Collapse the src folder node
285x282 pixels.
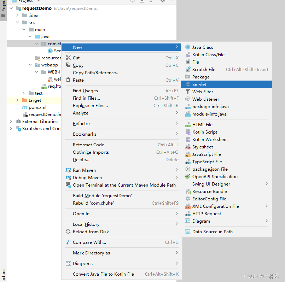17,23
